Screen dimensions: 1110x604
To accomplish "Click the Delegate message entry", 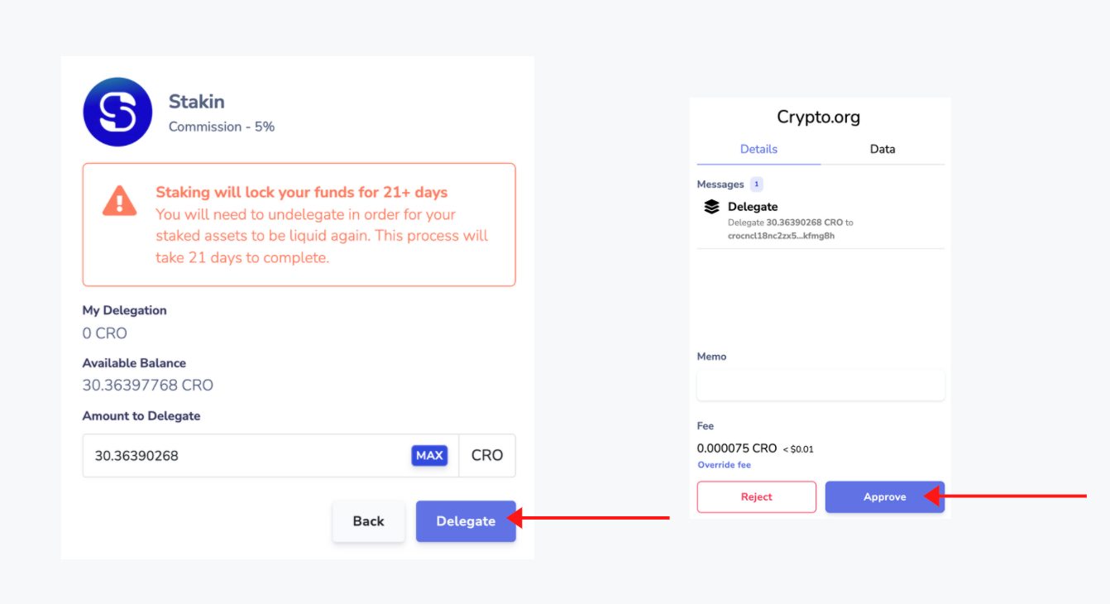I will 821,222.
